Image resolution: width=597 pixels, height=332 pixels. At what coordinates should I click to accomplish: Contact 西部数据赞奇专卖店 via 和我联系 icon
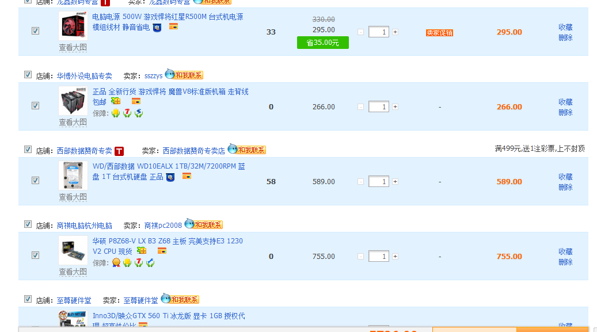[247, 149]
